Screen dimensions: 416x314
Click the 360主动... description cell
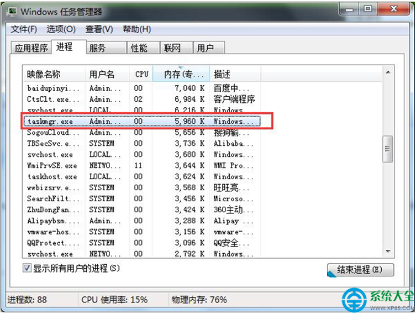(233, 210)
